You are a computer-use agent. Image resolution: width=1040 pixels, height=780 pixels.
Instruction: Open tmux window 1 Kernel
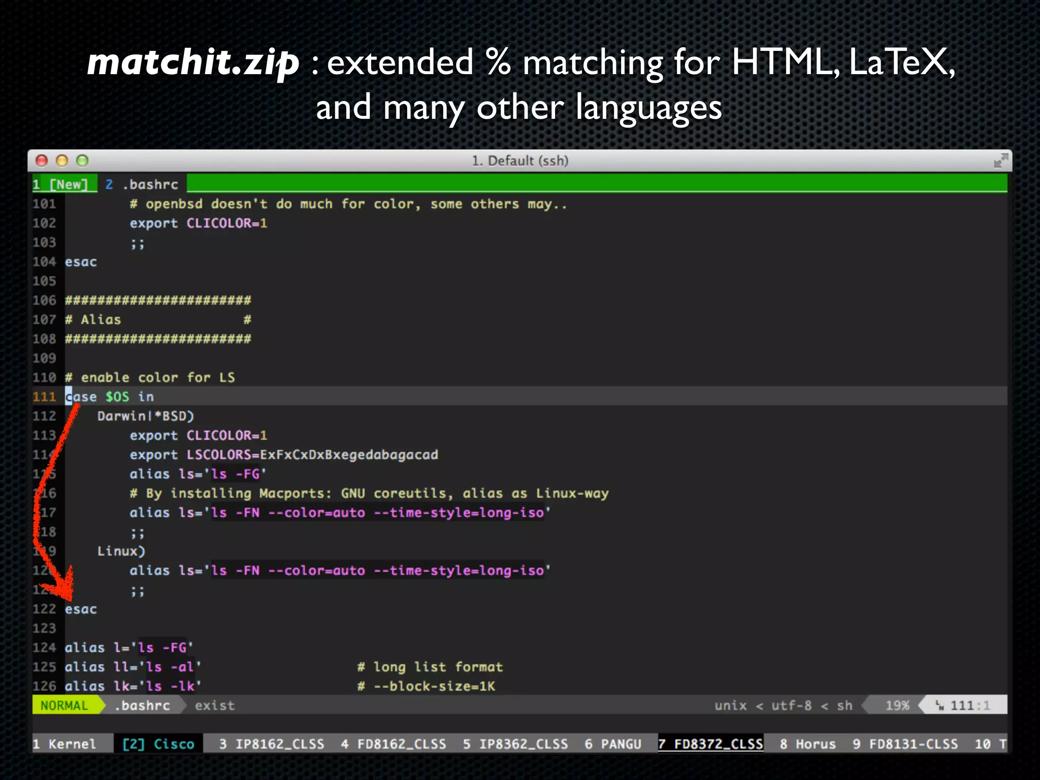tap(65, 744)
